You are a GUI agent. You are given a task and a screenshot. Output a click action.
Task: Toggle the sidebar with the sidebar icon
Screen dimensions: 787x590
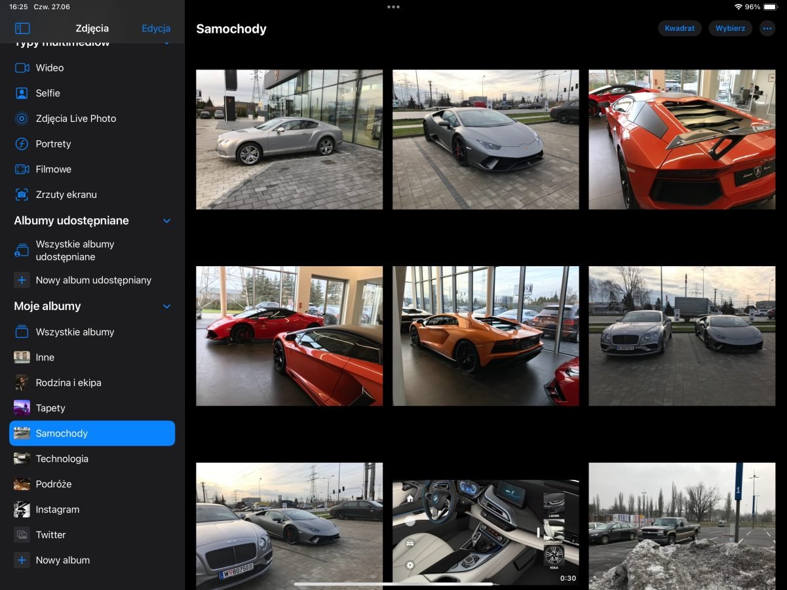pos(22,28)
